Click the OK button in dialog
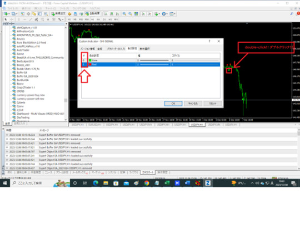The image size is (300, 230). point(173,104)
